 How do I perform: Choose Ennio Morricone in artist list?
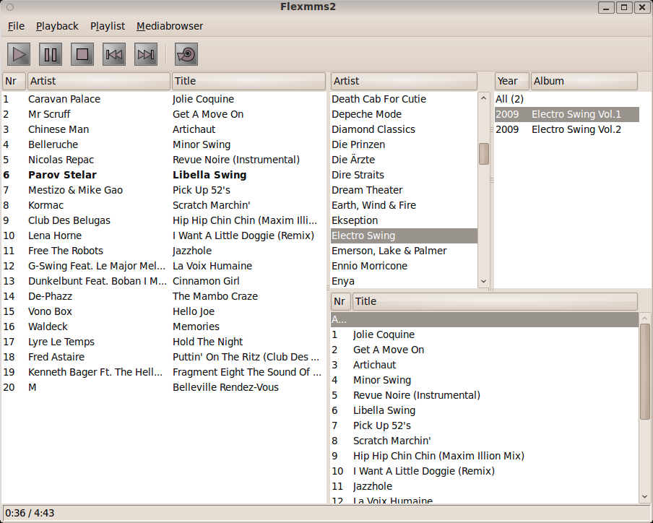coord(404,266)
